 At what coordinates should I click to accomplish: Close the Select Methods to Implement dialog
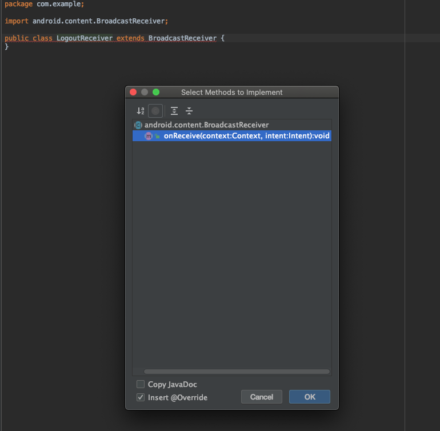coord(133,92)
